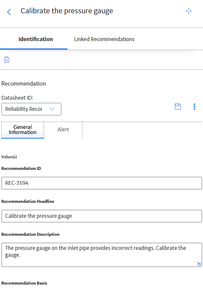Click the Value(s) column label

[9, 157]
